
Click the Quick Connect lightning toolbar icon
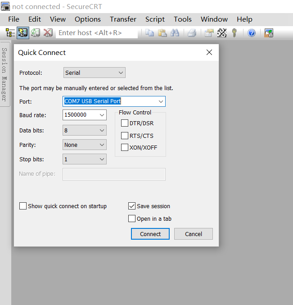point(23,33)
